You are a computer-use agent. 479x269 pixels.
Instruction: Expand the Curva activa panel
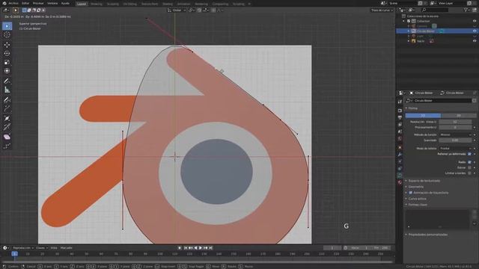click(417, 199)
